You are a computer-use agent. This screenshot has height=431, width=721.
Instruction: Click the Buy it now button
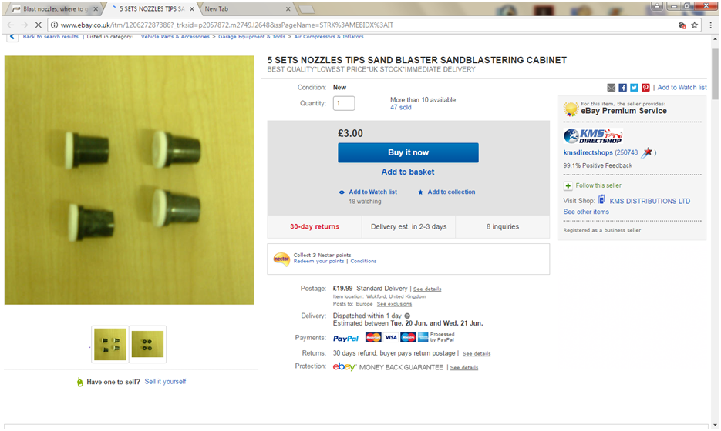tap(409, 152)
